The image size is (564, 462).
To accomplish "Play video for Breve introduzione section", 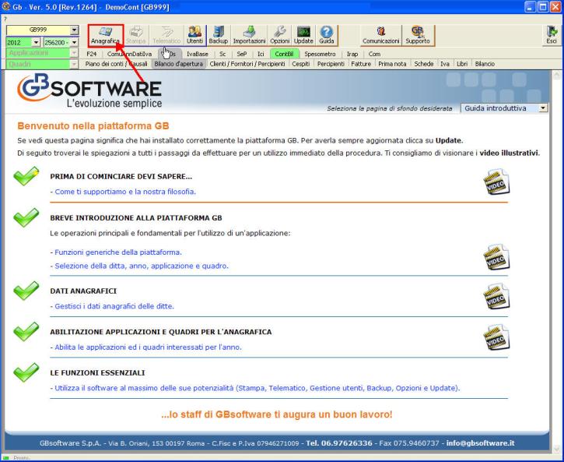I will [x=496, y=257].
